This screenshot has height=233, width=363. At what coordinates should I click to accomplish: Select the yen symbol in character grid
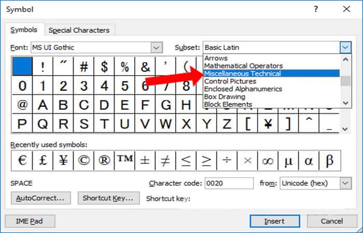coord(268,123)
